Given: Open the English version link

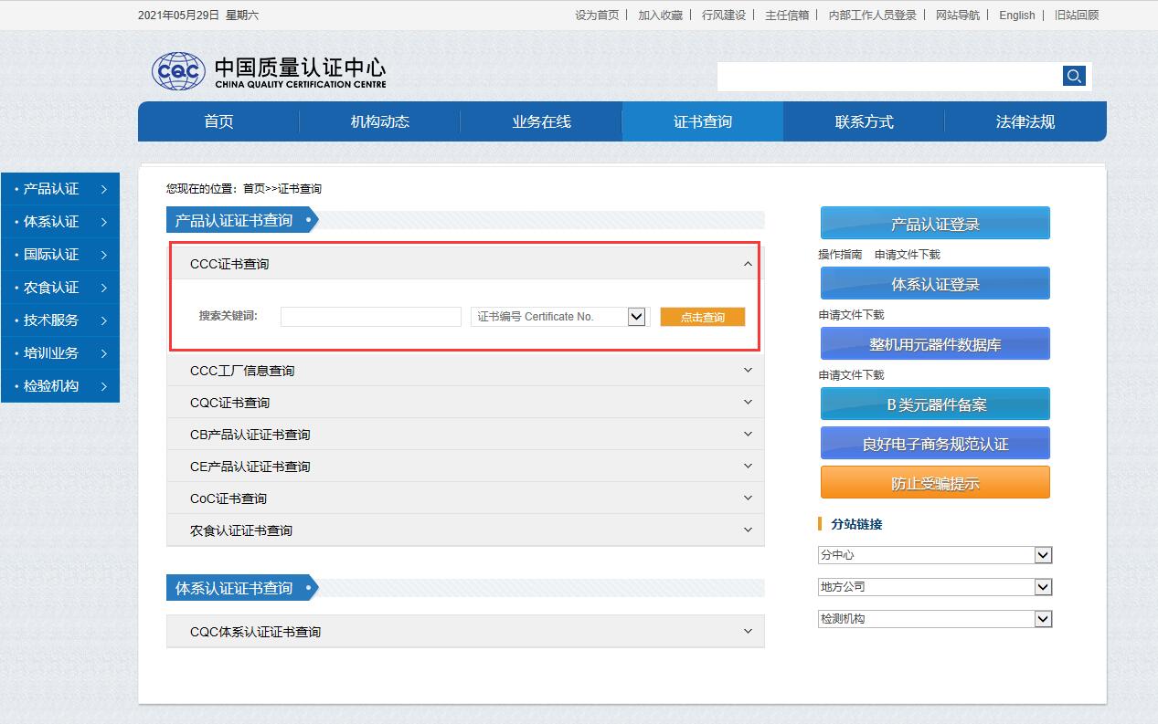Looking at the screenshot, I should pos(1015,15).
